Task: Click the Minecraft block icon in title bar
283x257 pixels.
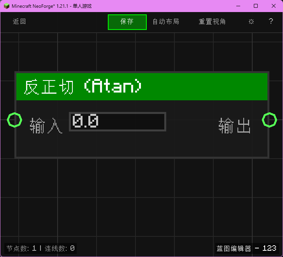Action: click(x=7, y=6)
